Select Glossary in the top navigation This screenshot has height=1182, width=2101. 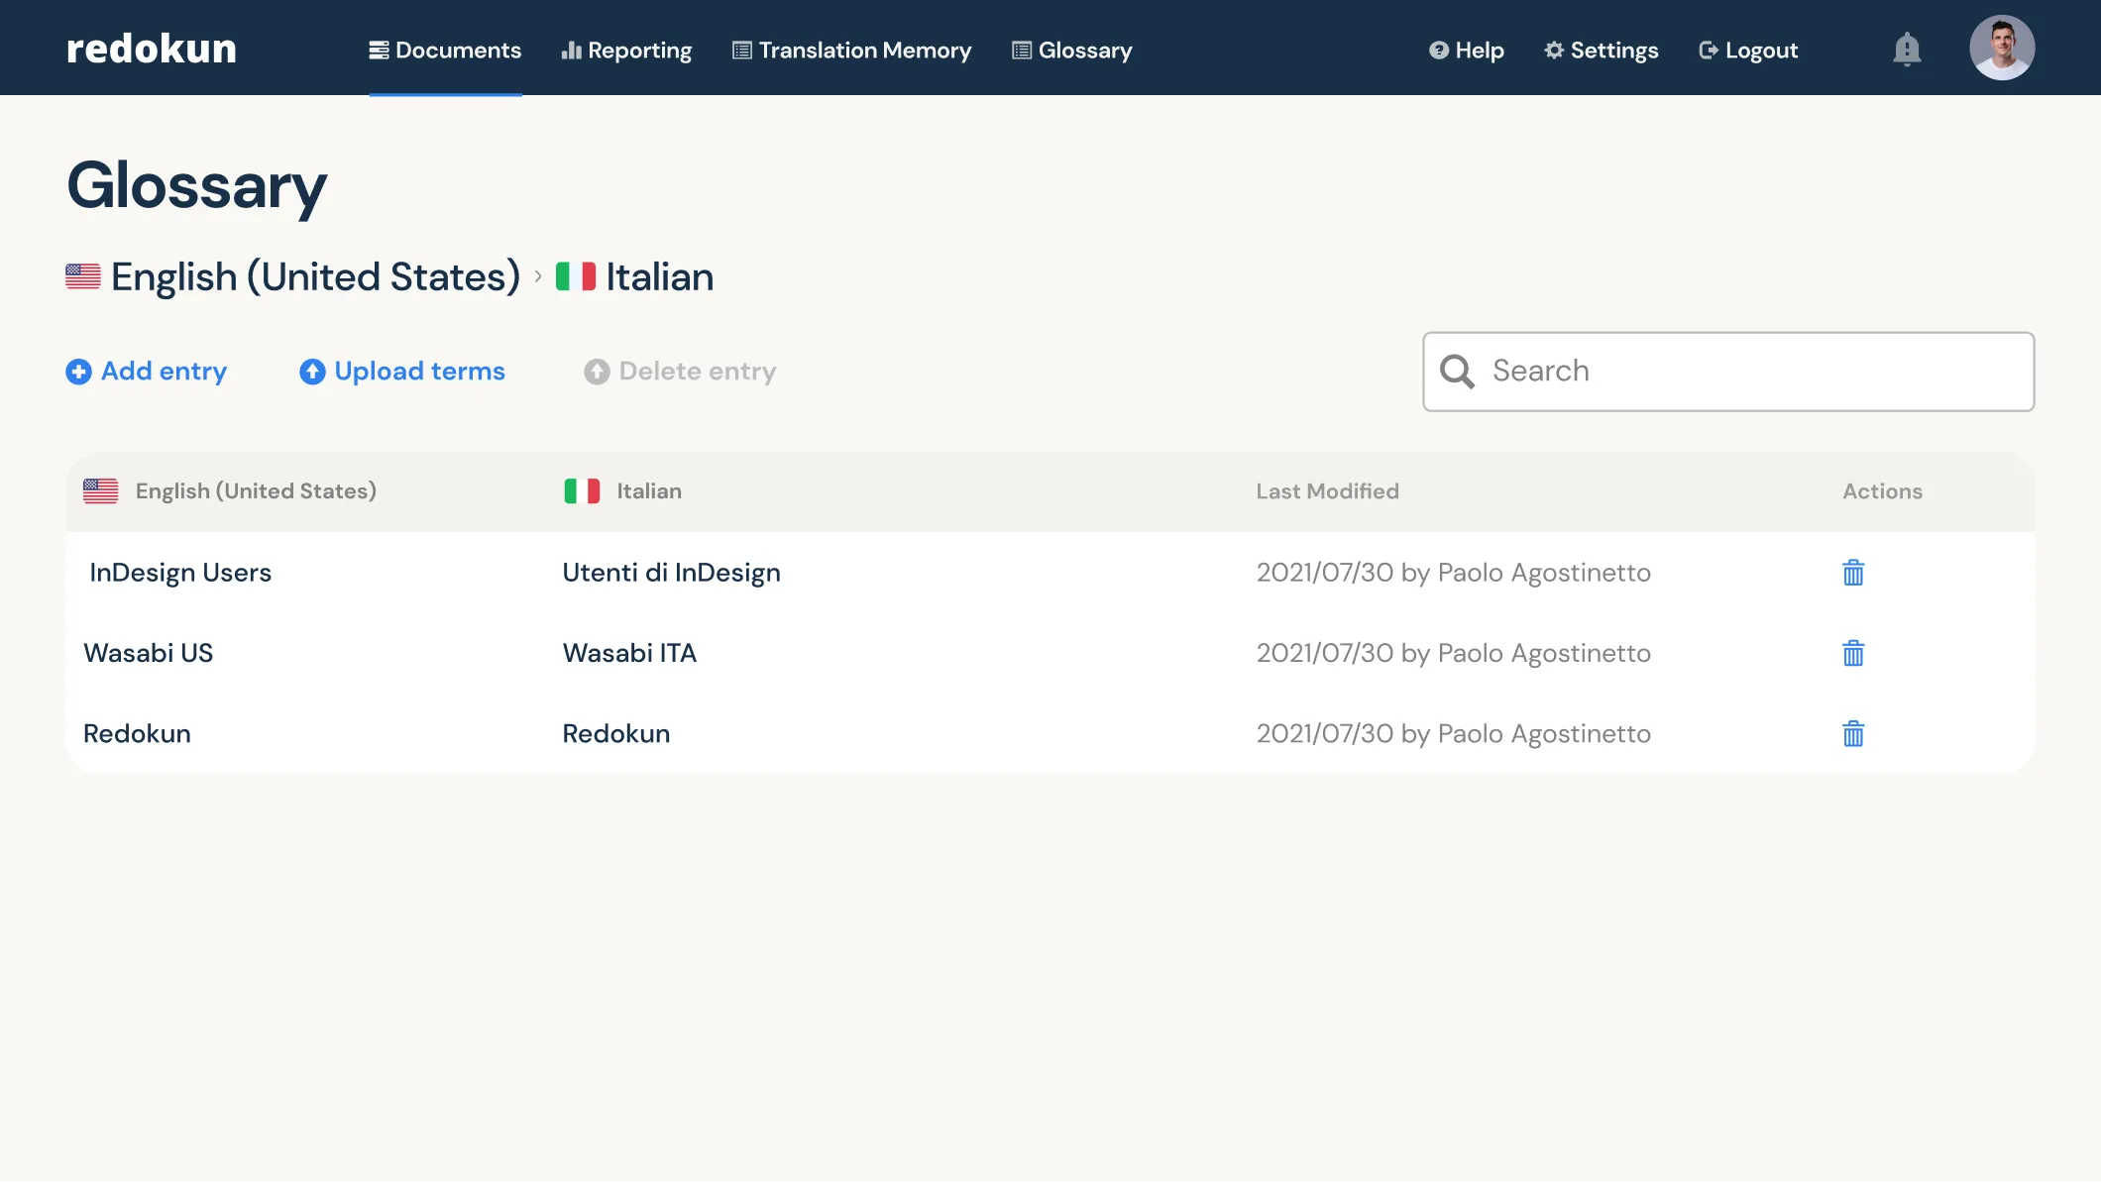(x=1071, y=51)
